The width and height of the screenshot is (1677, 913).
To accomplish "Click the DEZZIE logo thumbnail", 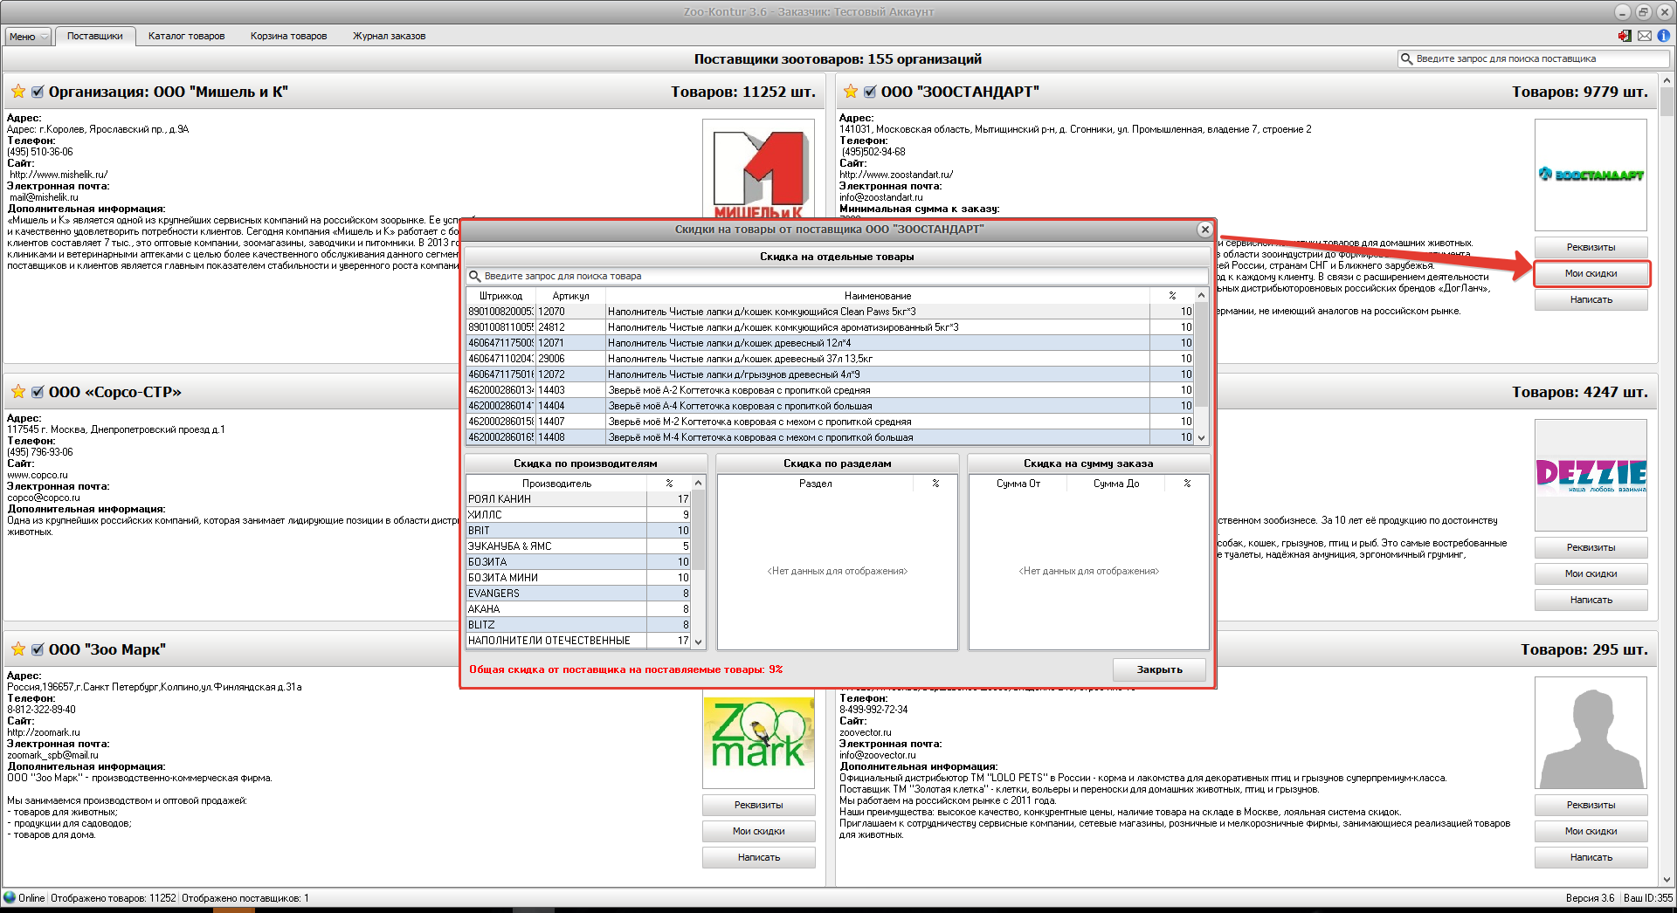I will click(x=1591, y=475).
